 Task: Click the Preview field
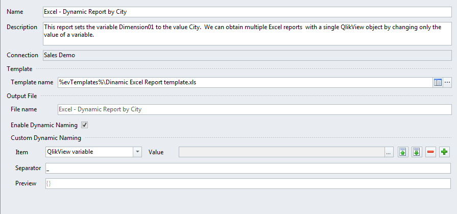248,183
